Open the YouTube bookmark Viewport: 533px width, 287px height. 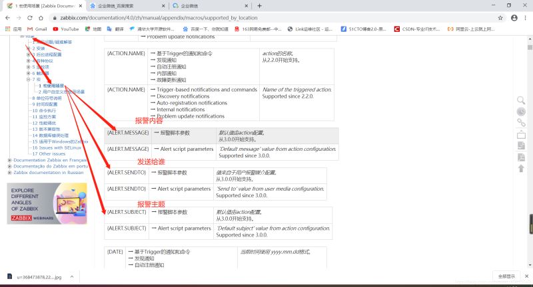(x=66, y=29)
